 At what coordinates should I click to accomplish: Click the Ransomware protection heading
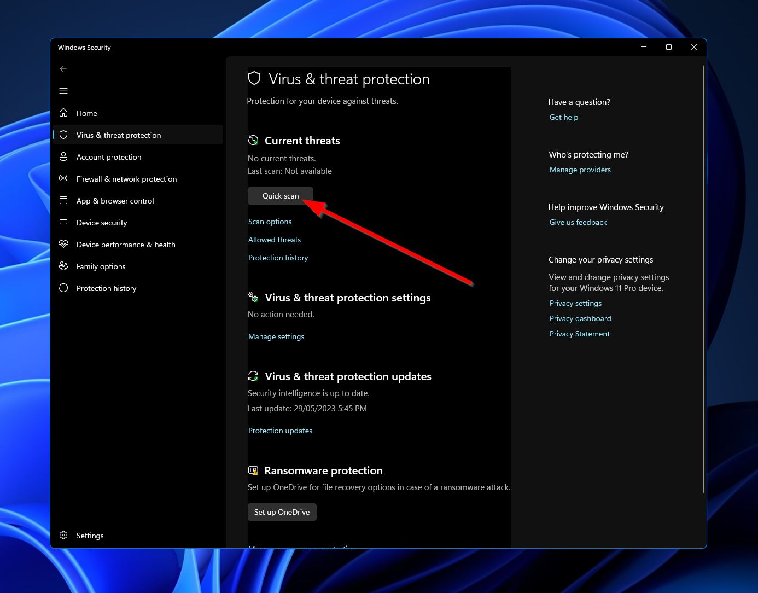click(x=324, y=470)
